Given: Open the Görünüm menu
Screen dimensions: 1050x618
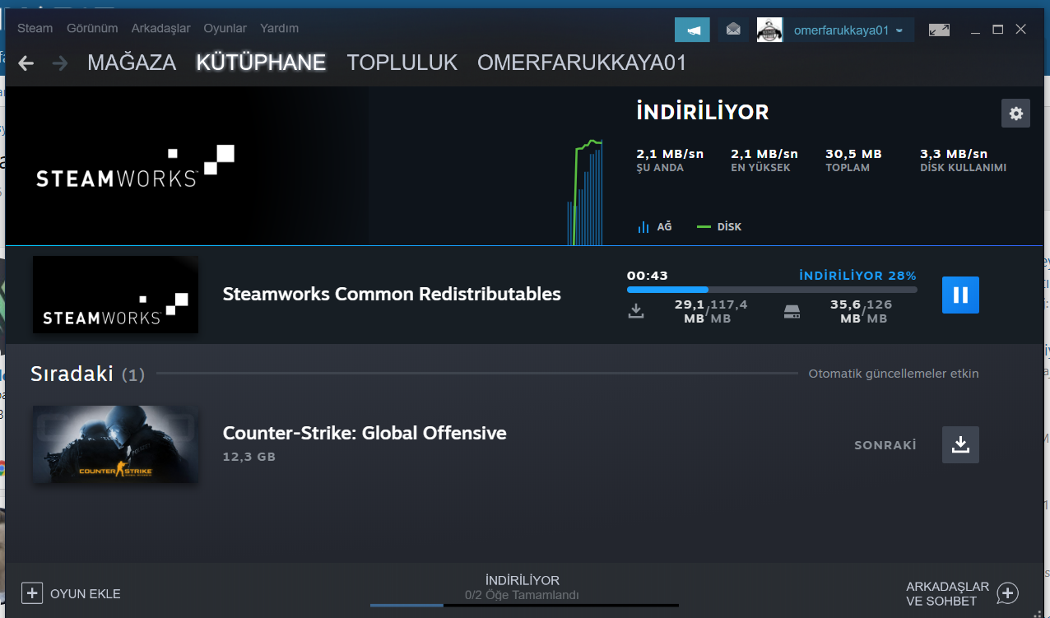Looking at the screenshot, I should click(92, 28).
